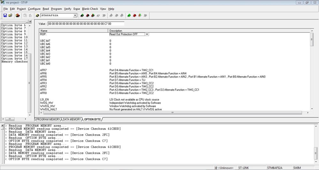Select the LSI_EN option row
Image resolution: width=319 pixels, height=170 pixels.
45,100
